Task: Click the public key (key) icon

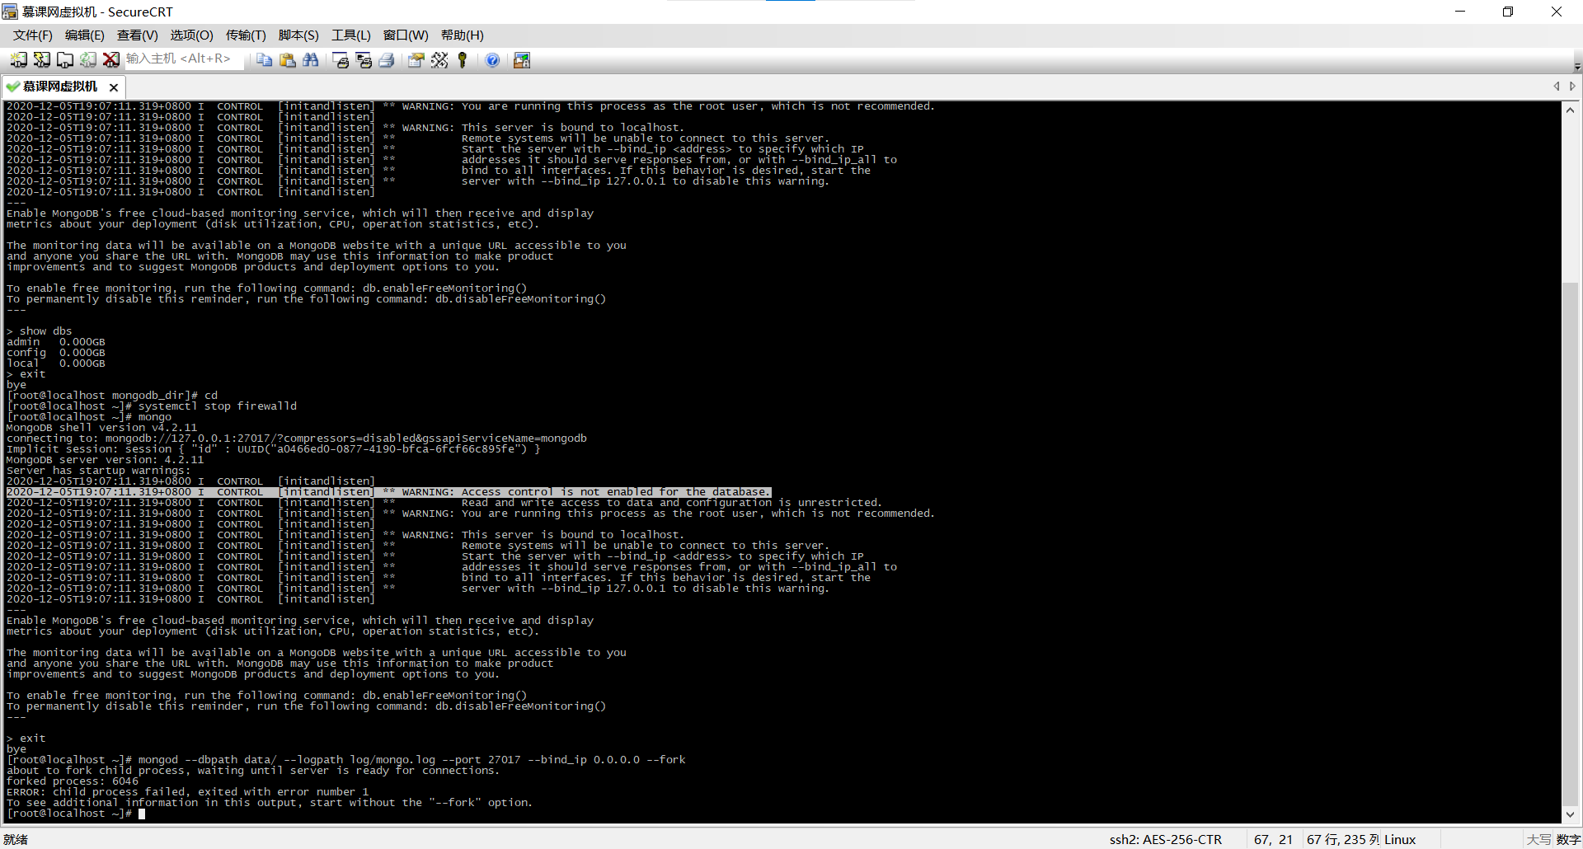Action: (463, 60)
